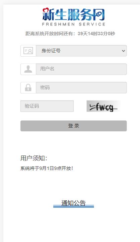
Task: Select the 通知公告 tab
Action: pos(74,203)
